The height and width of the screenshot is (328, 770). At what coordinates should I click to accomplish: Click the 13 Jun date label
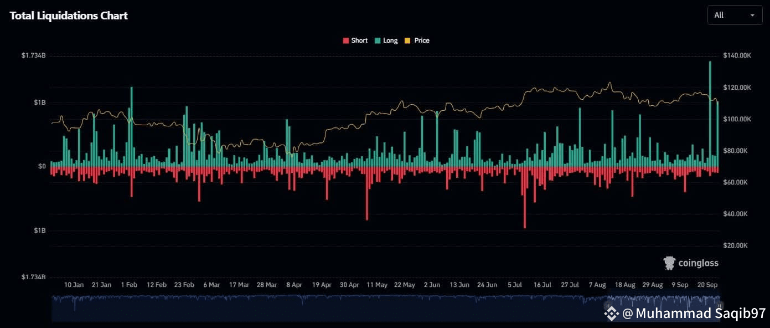click(459, 285)
